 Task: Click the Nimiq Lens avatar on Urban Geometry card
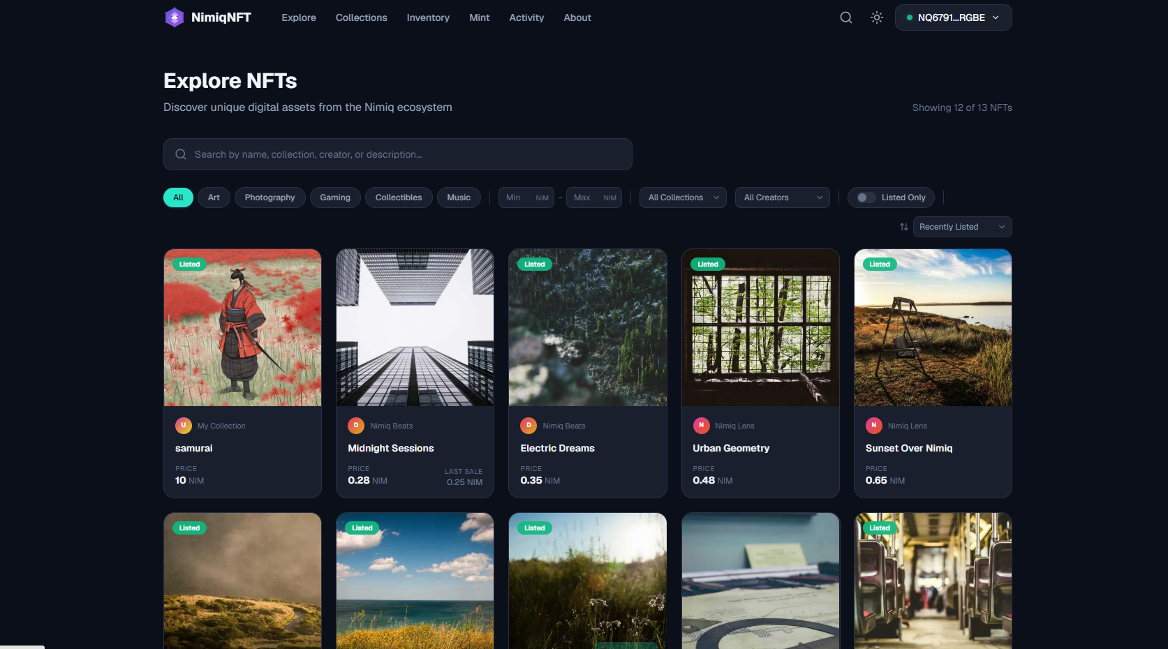point(701,426)
